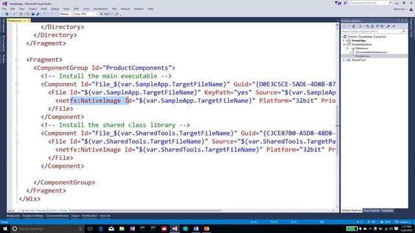Screen dimensions: 415x233
Task: Select Product.wxs in Solution Explorer
Action: pos(362,56)
